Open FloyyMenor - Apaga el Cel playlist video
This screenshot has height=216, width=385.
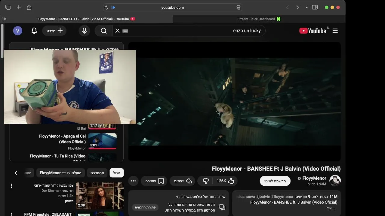[63, 139]
